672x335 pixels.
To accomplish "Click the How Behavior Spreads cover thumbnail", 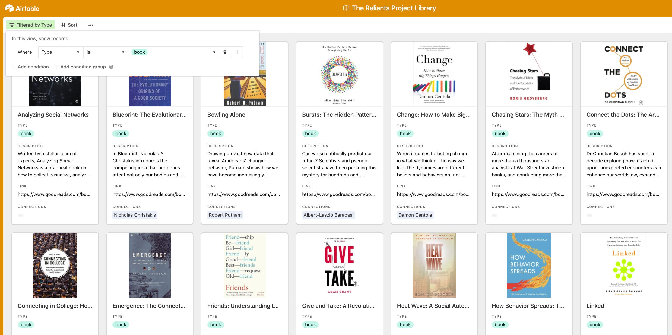I will click(529, 265).
